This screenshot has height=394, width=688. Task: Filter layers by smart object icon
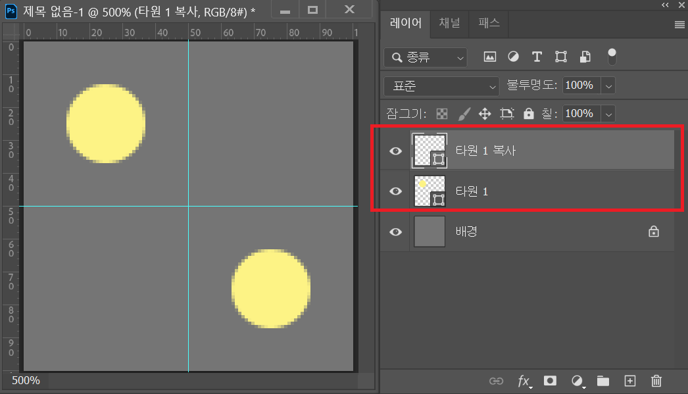(x=585, y=57)
